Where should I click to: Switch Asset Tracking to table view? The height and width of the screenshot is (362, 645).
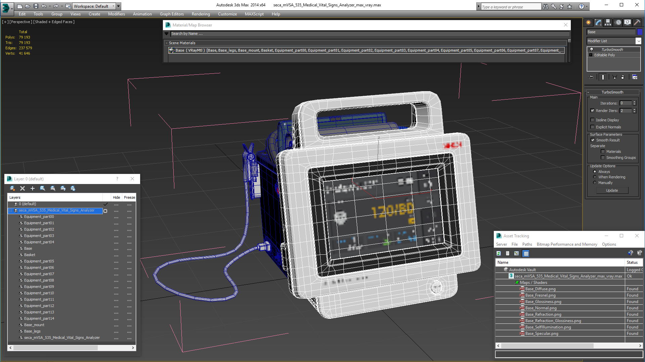coord(526,253)
